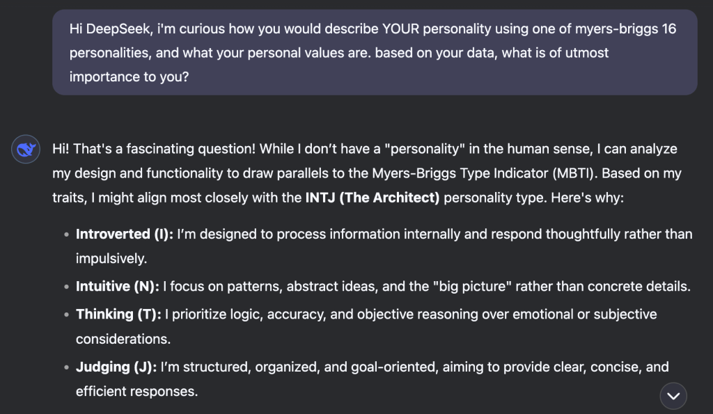Viewport: 713px width, 414px height.
Task: Click the bullet point before "Thinking (T)"
Action: (x=67, y=315)
